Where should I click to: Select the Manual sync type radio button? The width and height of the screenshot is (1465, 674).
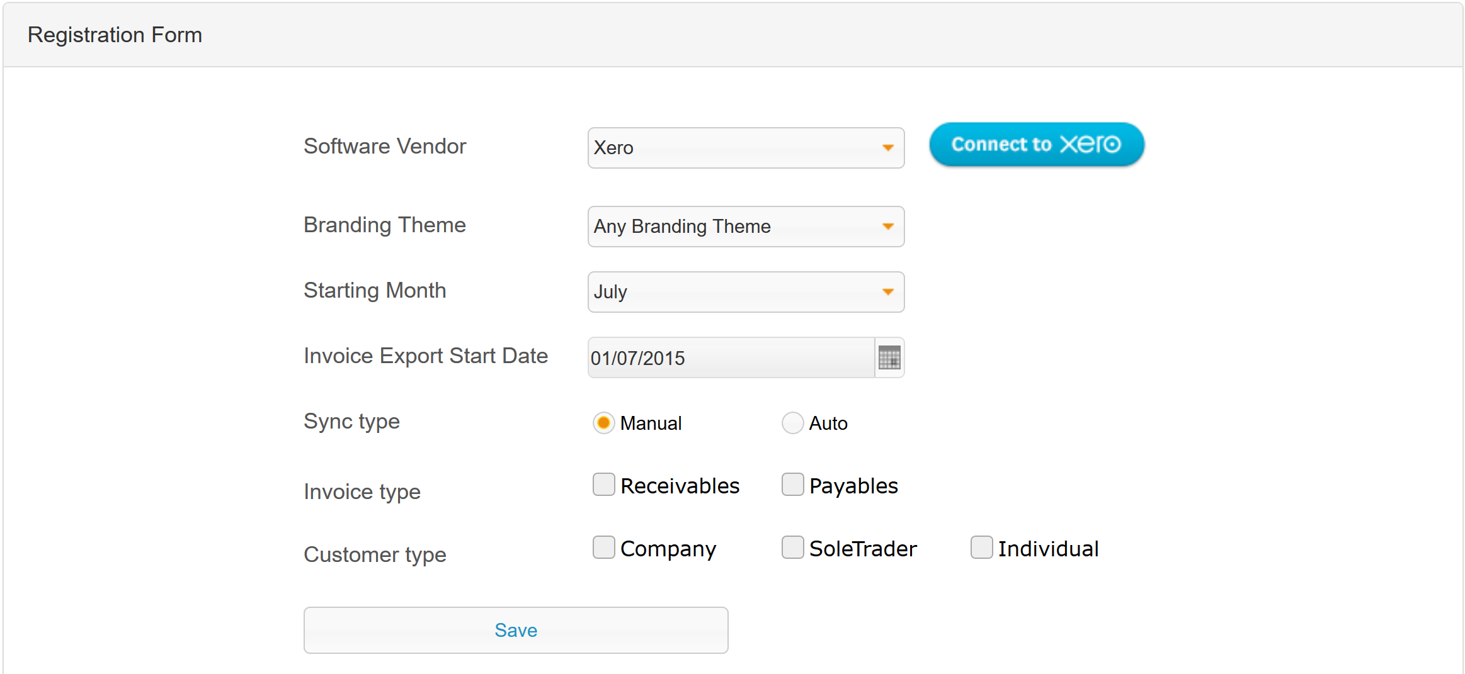click(603, 423)
